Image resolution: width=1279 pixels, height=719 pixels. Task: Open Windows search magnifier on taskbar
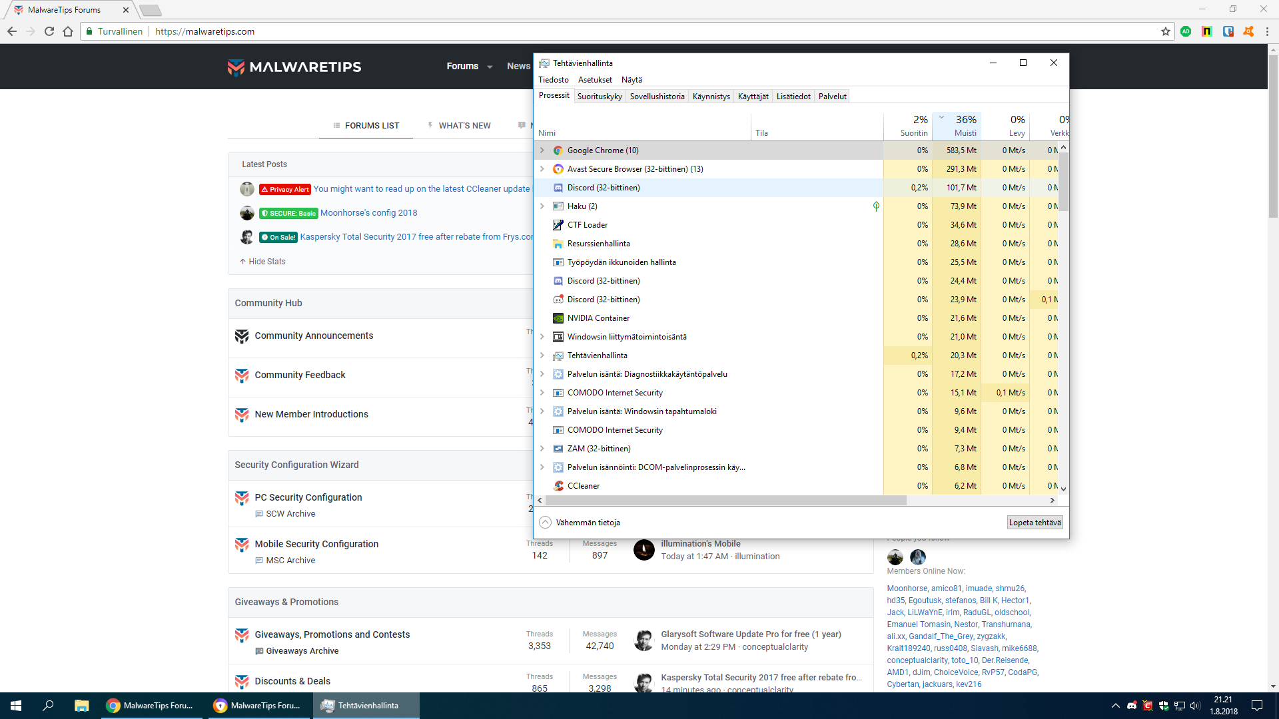(x=48, y=706)
